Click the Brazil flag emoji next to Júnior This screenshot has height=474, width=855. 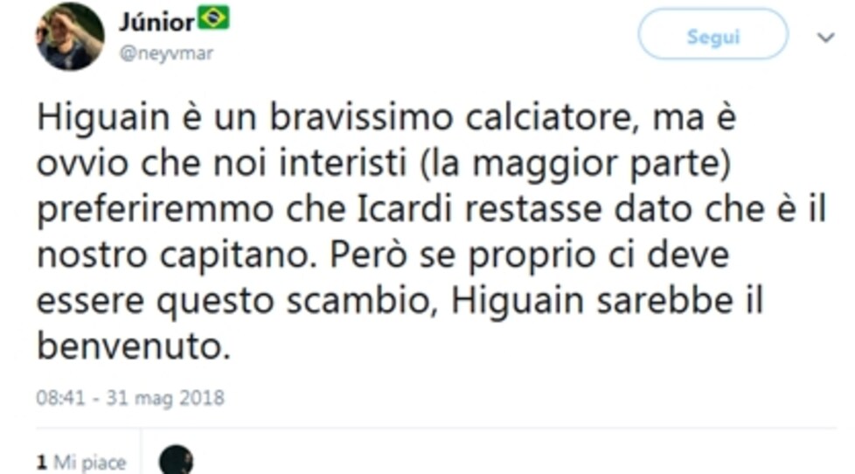click(x=213, y=18)
